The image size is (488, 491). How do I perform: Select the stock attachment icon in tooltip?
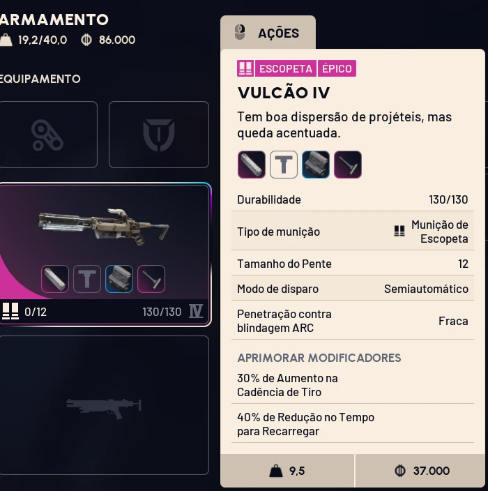(348, 165)
